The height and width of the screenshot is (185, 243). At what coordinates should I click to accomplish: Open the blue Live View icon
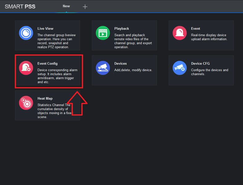(26, 33)
